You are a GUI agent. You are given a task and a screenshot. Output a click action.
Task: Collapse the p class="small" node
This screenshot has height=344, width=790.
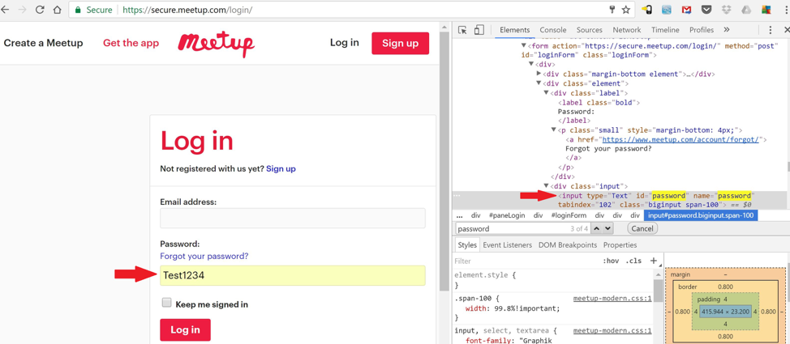(554, 130)
